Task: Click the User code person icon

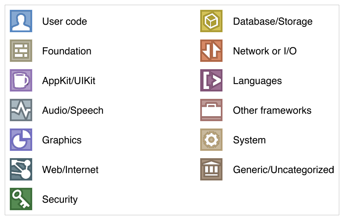Action: coord(21,21)
